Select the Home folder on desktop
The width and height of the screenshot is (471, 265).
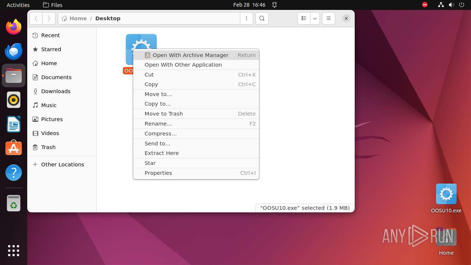click(446, 241)
